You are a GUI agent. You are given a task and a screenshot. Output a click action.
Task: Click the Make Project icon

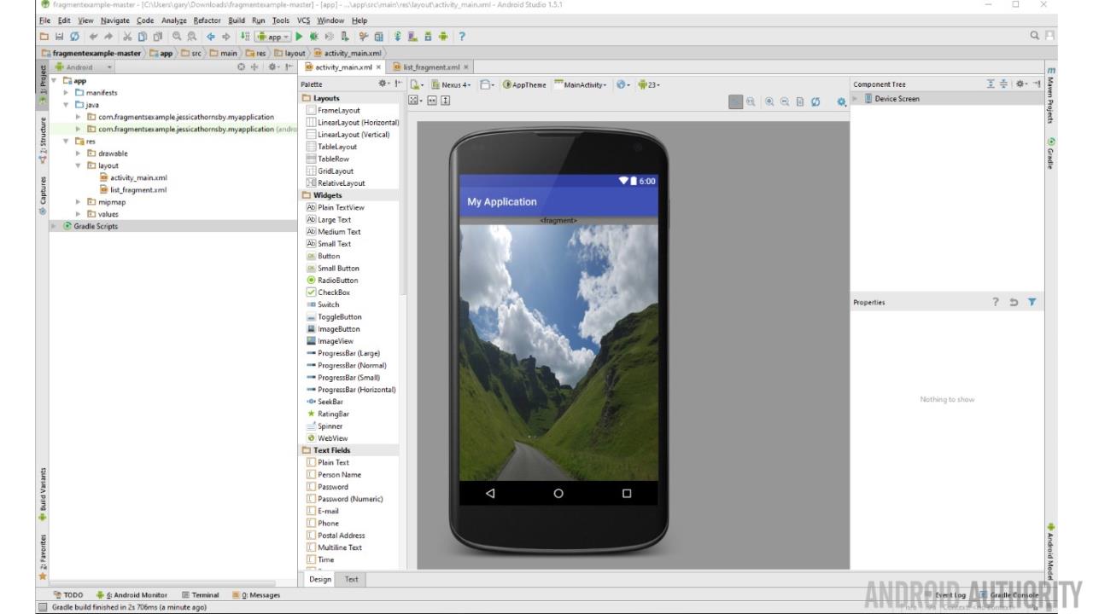(x=245, y=37)
